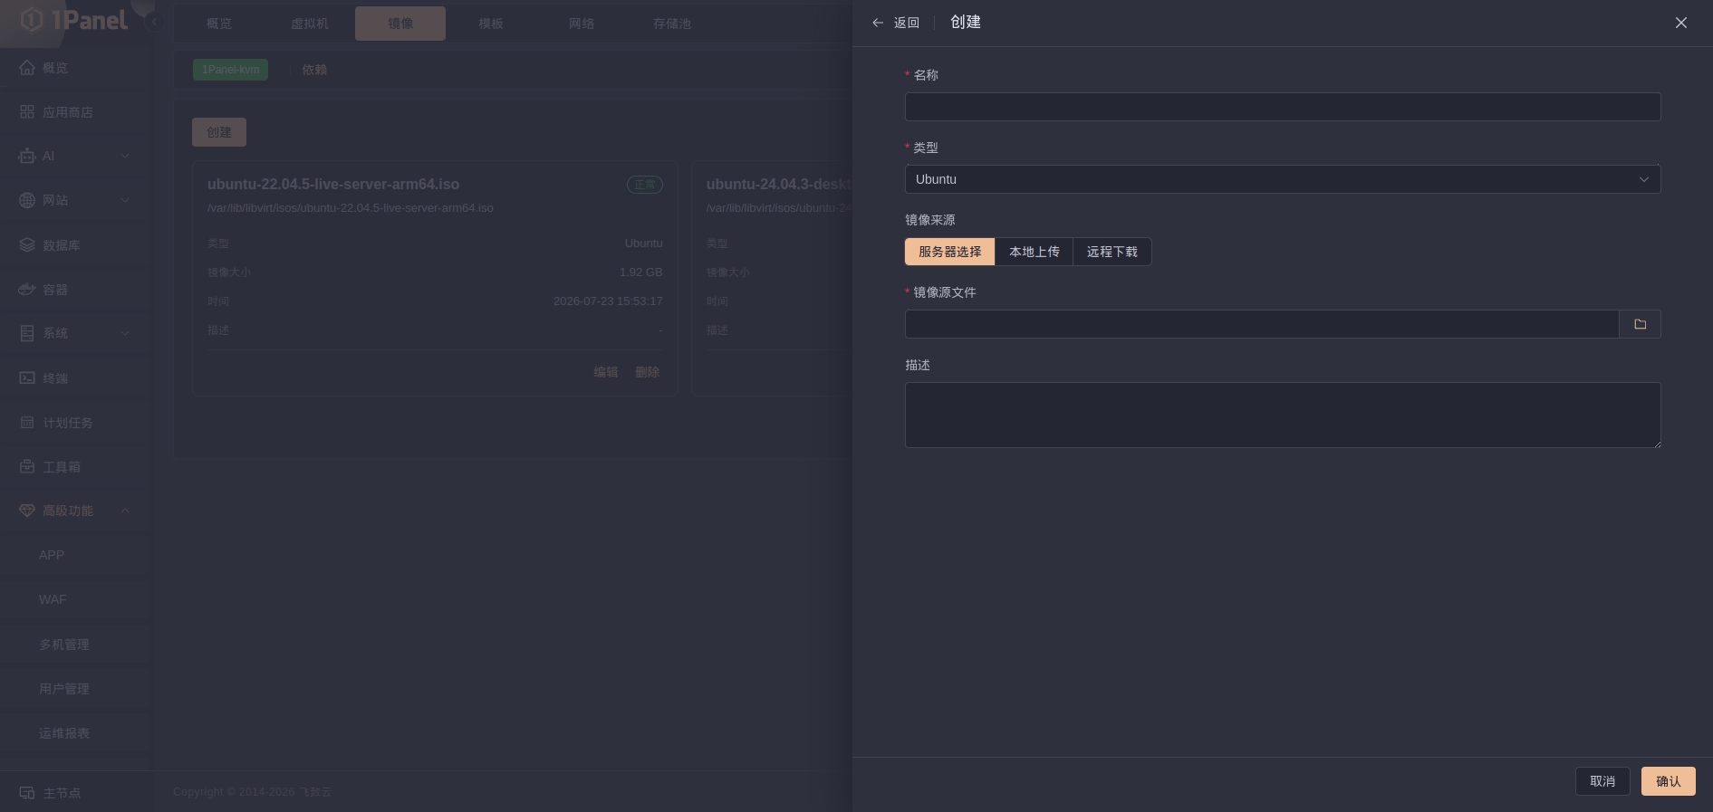This screenshot has width=1713, height=812.
Task: Click the back arrow icon in drawer header
Action: 878,23
